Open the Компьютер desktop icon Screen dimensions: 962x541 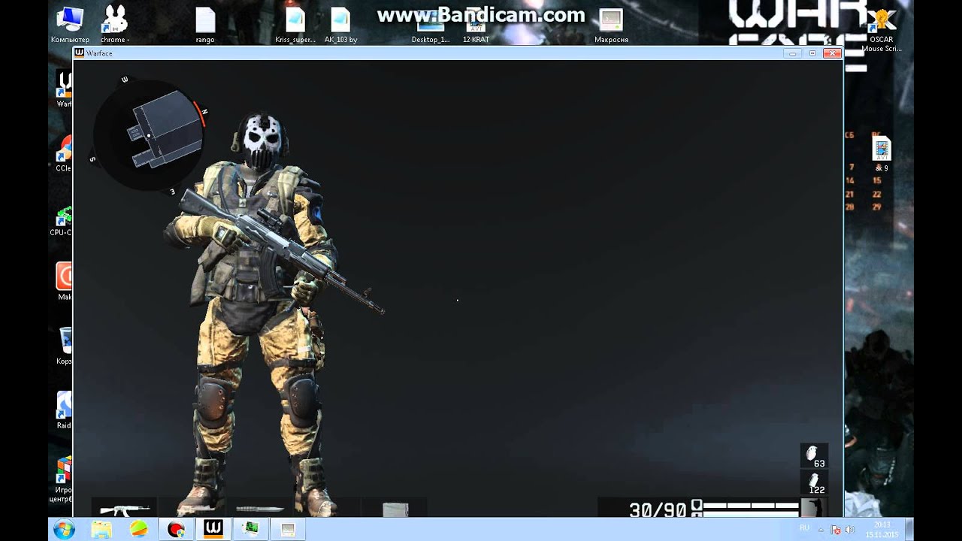[x=70, y=25]
